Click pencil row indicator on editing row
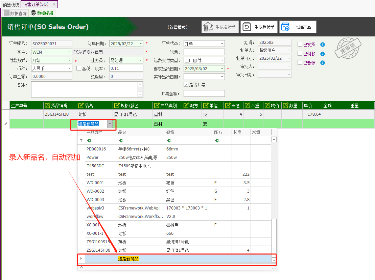 tap(6, 124)
